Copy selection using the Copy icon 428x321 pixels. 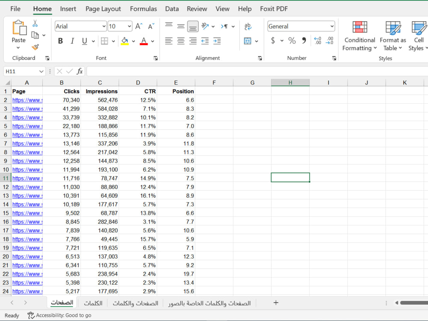(35, 35)
